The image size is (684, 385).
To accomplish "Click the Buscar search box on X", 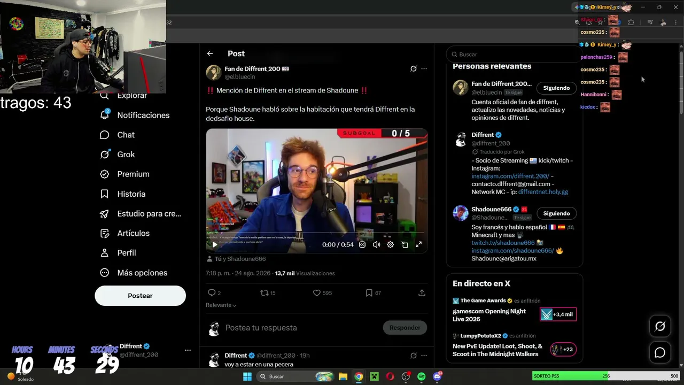I will (514, 54).
